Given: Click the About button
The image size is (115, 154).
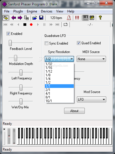Looking at the screenshot, I should pyautogui.click(x=74, y=111).
